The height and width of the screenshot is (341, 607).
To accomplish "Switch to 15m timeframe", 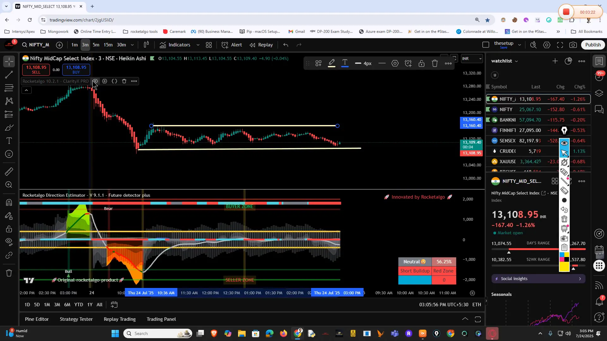I will tap(108, 45).
